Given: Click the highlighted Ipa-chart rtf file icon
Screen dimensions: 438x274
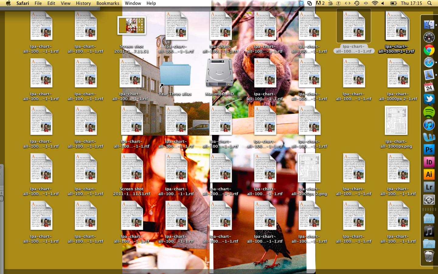Looking at the screenshot, I should point(354,26).
